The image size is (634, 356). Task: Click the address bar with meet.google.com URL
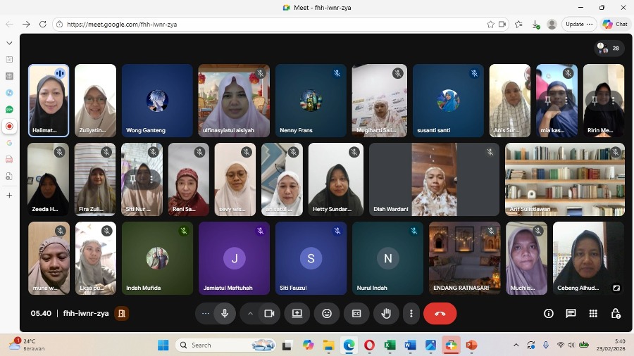click(x=268, y=24)
